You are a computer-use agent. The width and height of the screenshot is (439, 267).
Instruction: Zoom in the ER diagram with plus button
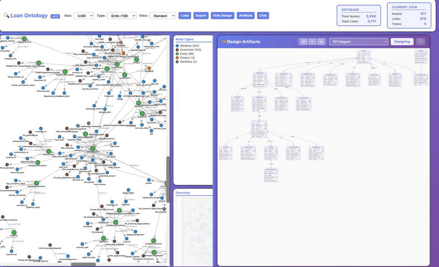pyautogui.click(x=303, y=42)
